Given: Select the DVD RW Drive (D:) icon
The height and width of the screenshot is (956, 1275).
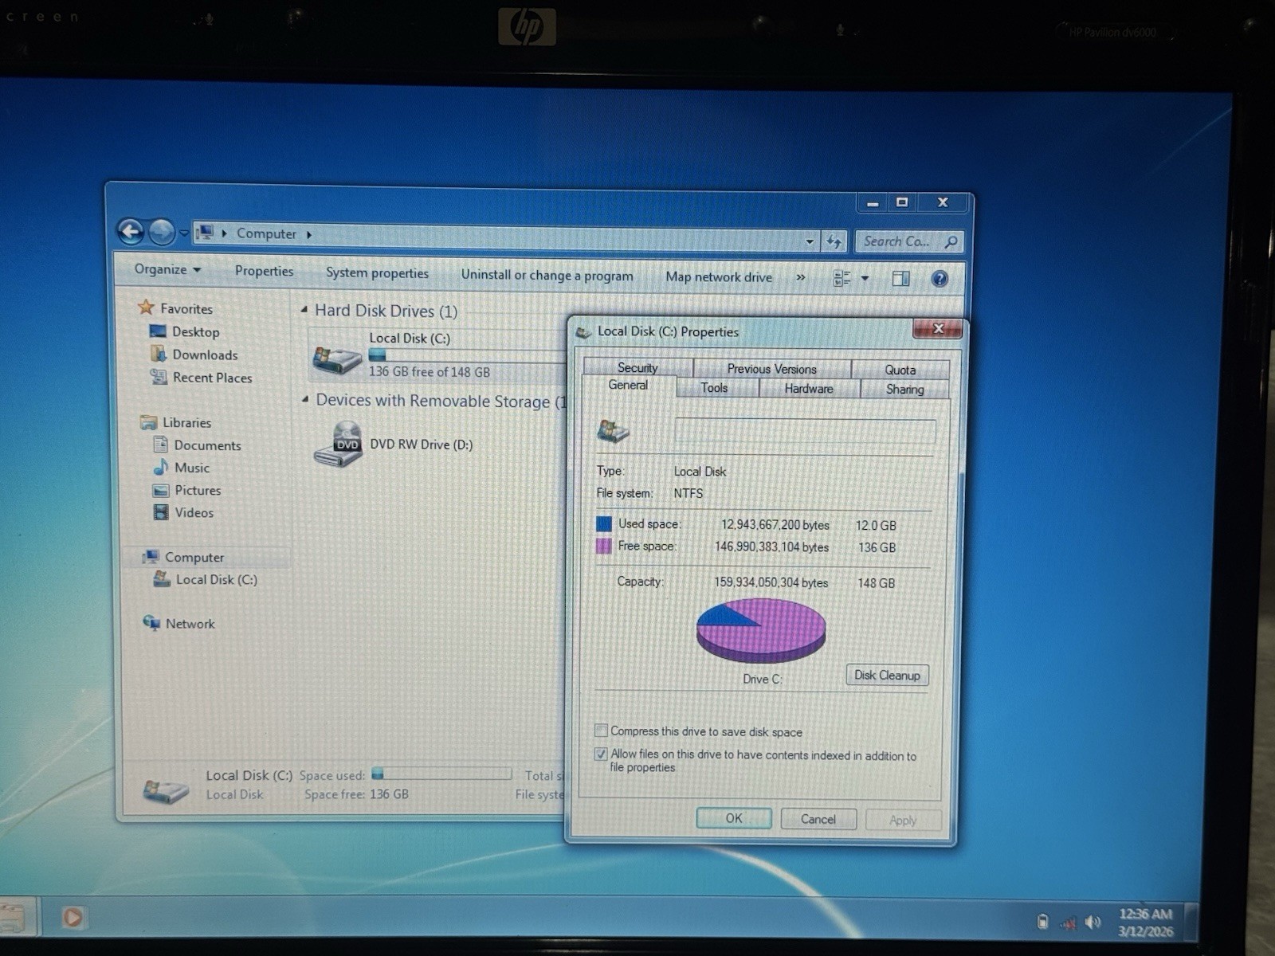Looking at the screenshot, I should click(x=339, y=445).
